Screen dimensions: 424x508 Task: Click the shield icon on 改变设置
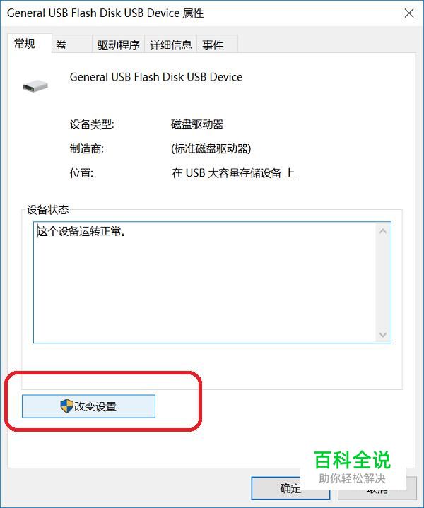click(66, 406)
